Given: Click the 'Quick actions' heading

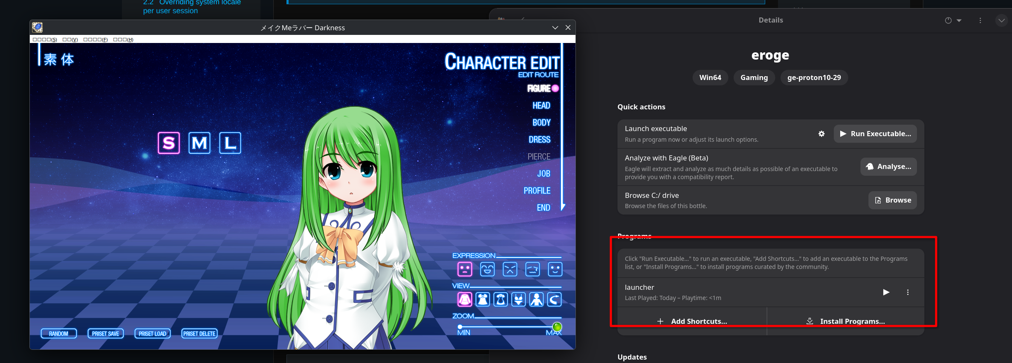Looking at the screenshot, I should click(x=641, y=107).
